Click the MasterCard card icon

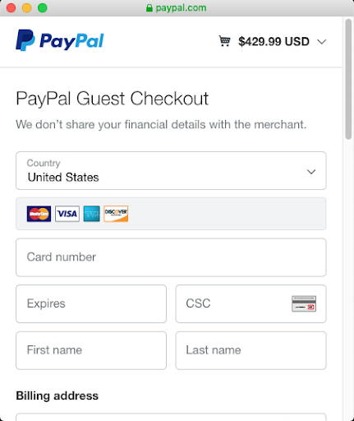point(39,214)
